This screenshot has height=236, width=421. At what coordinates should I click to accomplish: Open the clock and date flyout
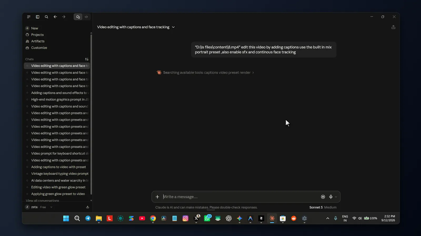388,218
